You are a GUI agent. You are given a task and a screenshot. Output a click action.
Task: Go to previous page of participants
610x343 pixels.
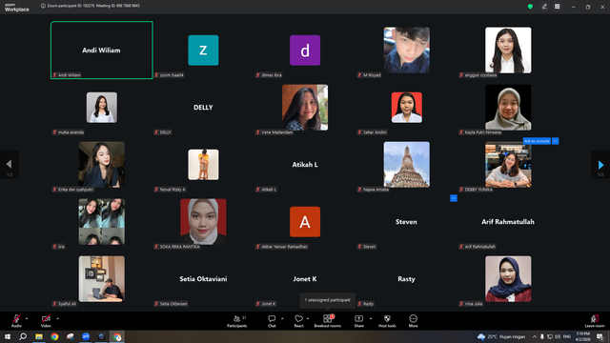coord(9,165)
